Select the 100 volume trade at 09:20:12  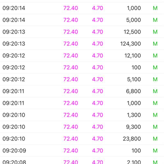coord(136,68)
